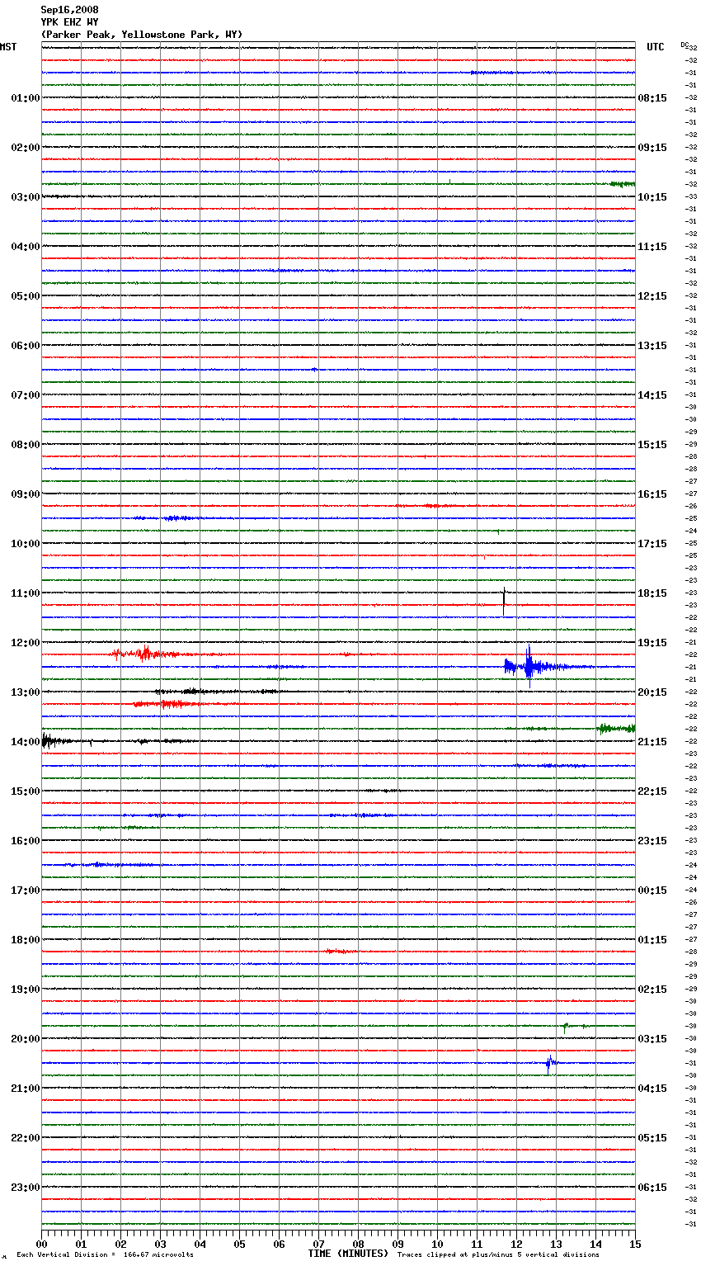
Task: Click the Each Vertical Division microvolts note
Action: 105,1255
